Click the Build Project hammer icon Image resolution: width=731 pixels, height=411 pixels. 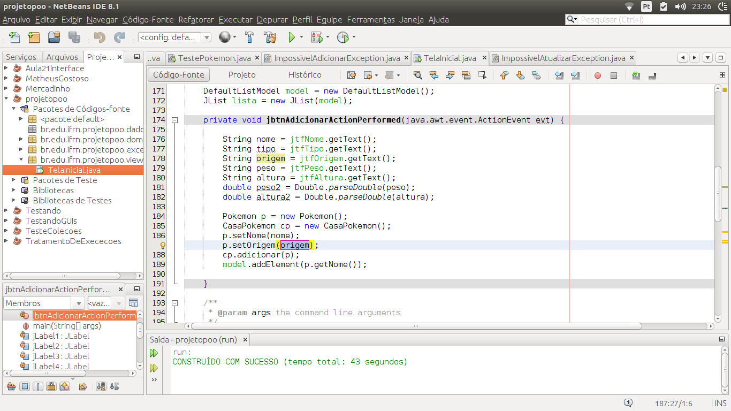click(x=249, y=37)
